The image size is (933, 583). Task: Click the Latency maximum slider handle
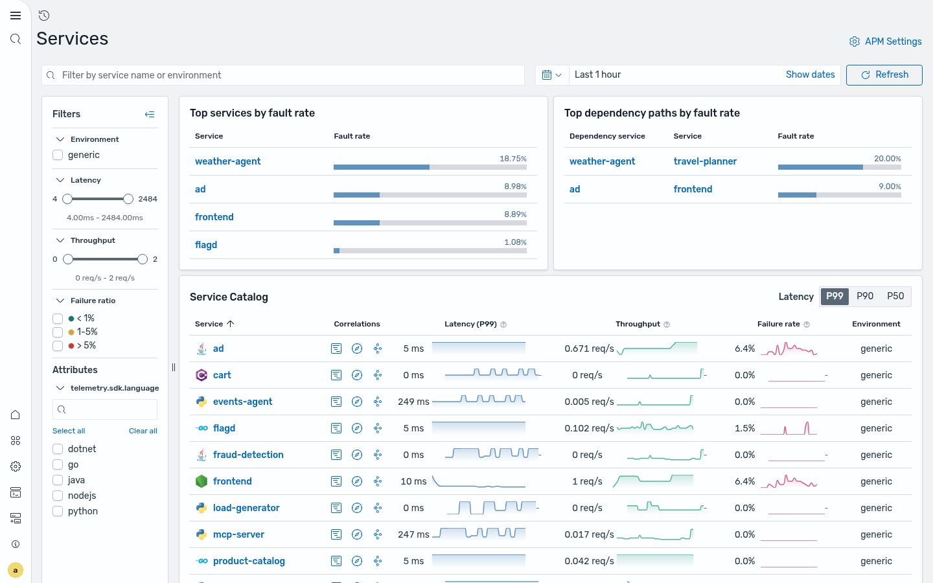click(x=128, y=199)
